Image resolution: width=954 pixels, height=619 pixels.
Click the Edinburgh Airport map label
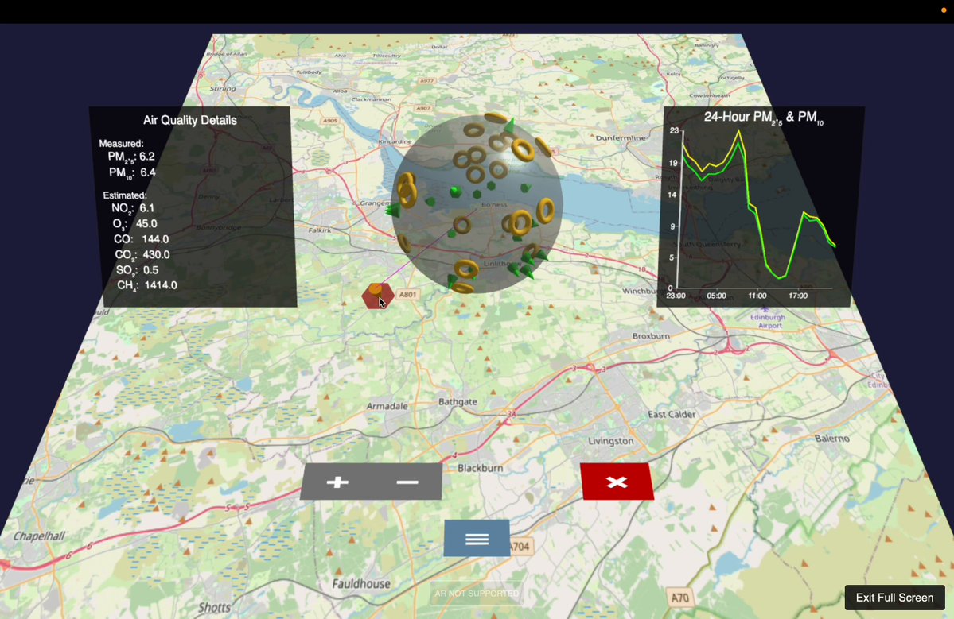(x=768, y=321)
